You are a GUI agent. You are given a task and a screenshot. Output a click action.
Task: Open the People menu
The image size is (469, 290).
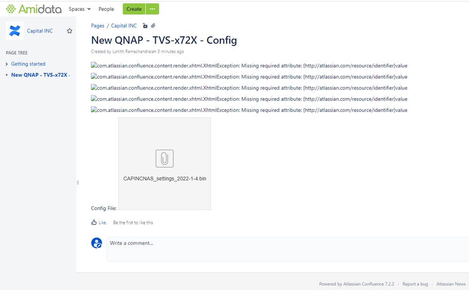[106, 9]
